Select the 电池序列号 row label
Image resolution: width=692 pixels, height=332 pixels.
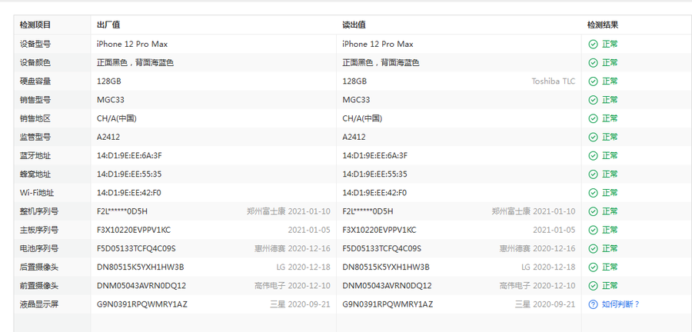(39, 249)
